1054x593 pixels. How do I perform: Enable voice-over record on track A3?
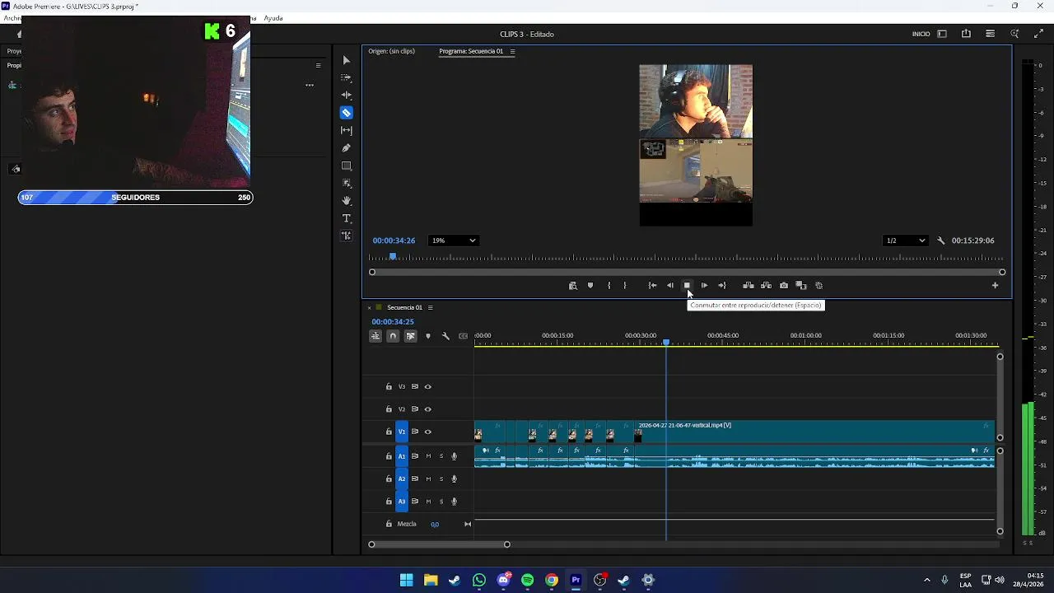[454, 502]
